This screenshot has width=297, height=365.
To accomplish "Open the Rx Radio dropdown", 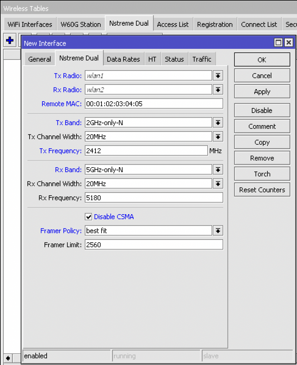I will click(218, 89).
